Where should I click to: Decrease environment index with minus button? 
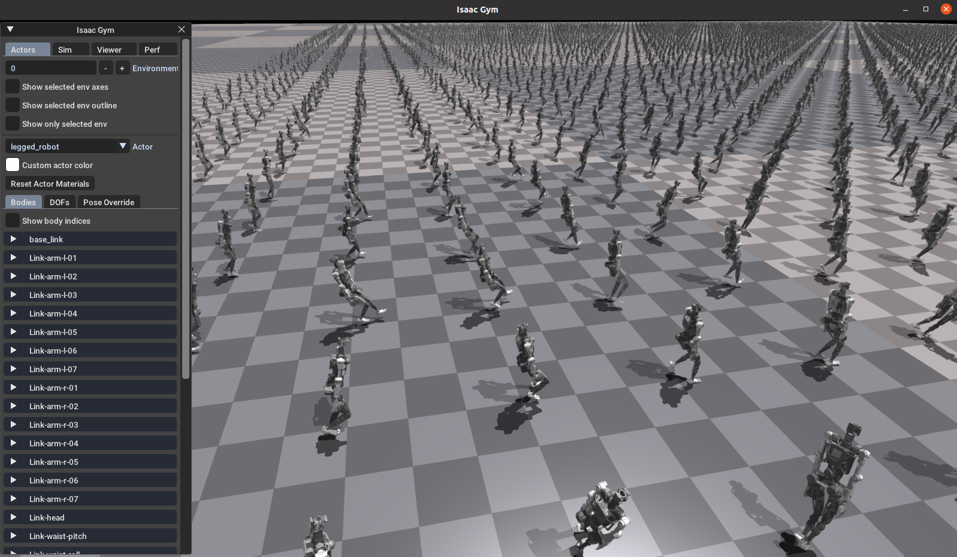pos(105,68)
